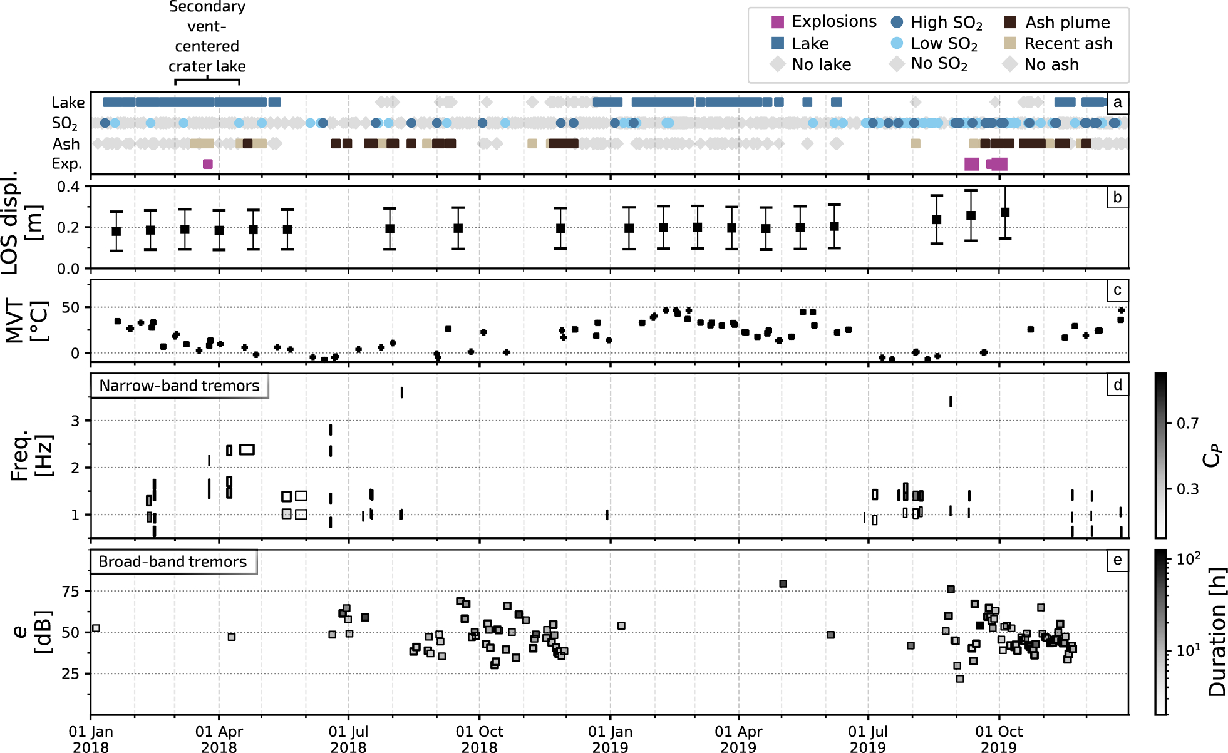Viewport: 1228px width, 753px height.
Task: Click the first LOS displacement point in Jan 2018
Action: [116, 232]
